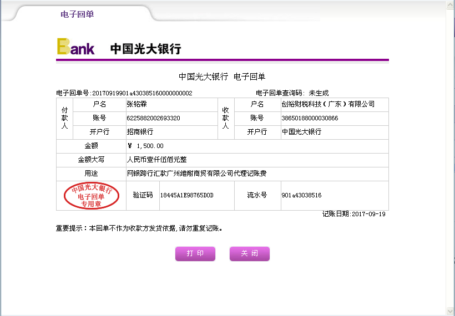Click the 中国光大银行 电子回单 heading
Image resolution: width=455 pixels, height=316 pixels.
tap(222, 77)
